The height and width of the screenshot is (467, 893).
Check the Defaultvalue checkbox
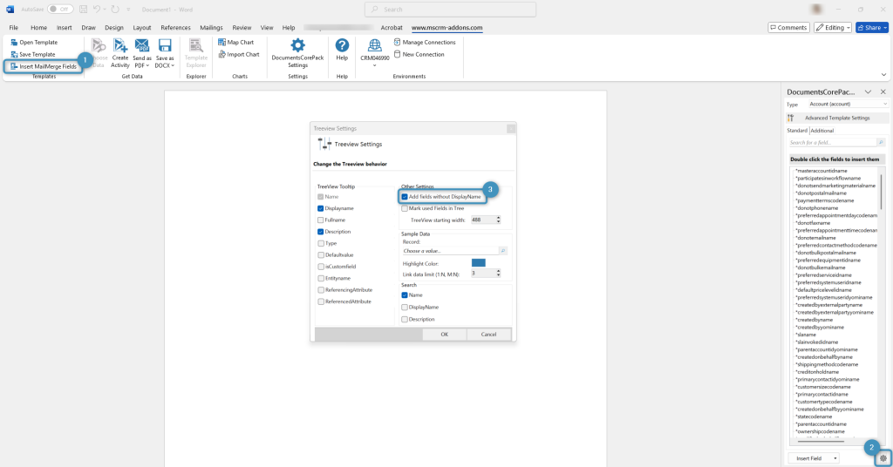[x=321, y=254]
